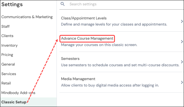Click 'Use semesters to schedule courses' description
This screenshot has height=107, width=184.
coord(120,65)
